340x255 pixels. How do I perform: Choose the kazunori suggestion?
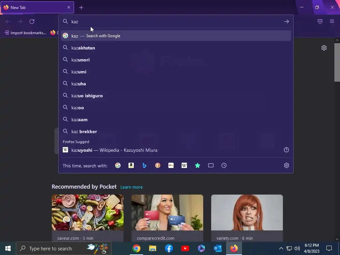176,60
